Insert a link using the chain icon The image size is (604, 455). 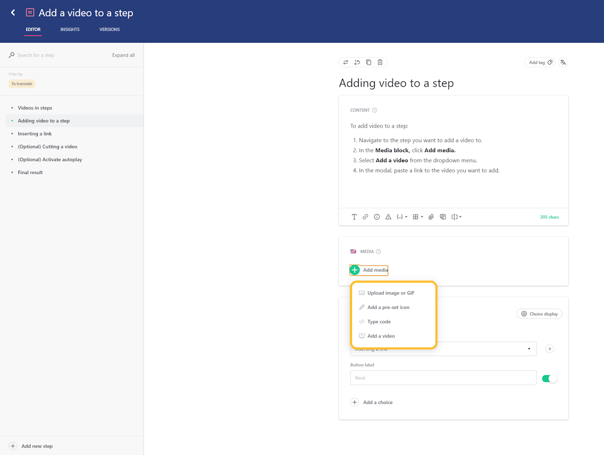coord(365,217)
